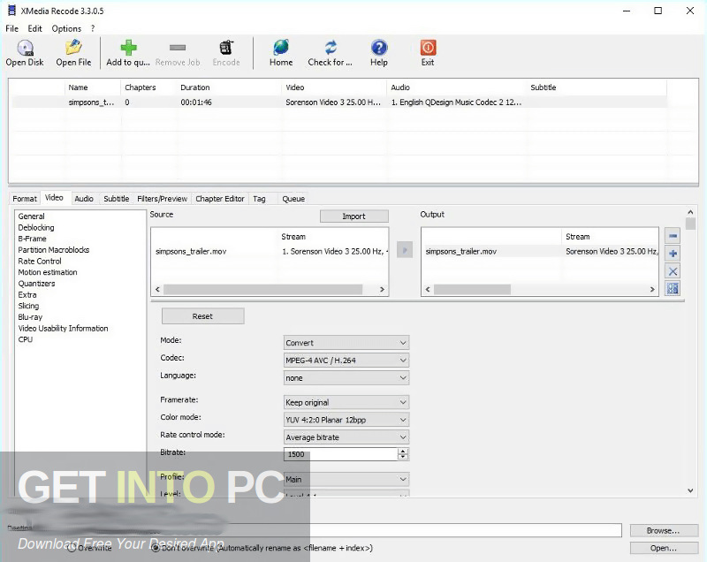
Task: Open the Options menu
Action: click(x=66, y=28)
